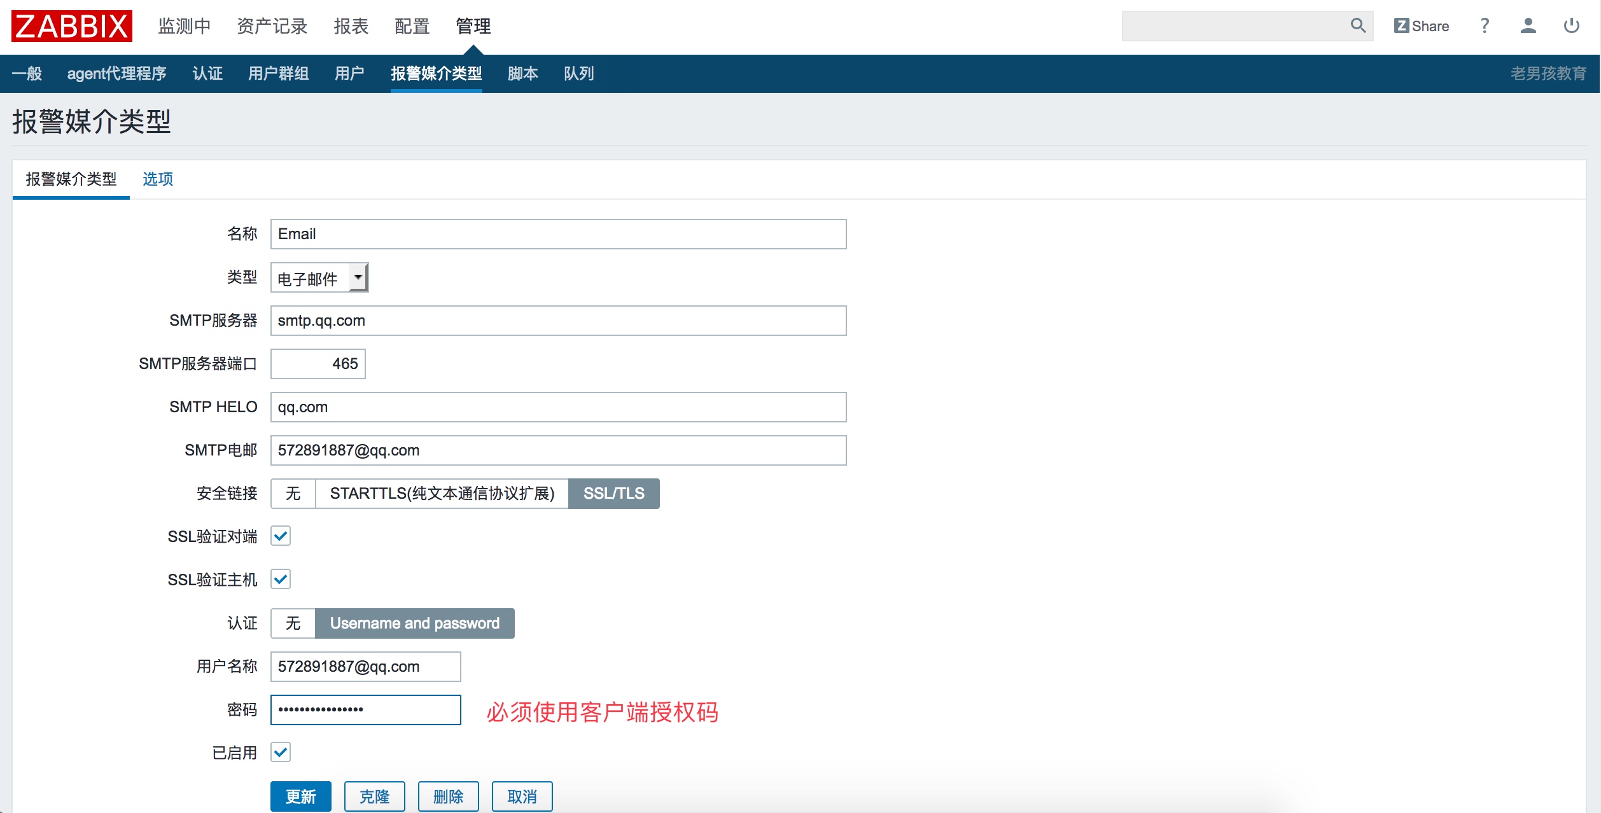Select SSL/TLS secure connection option
The image size is (1601, 813).
[x=614, y=494]
